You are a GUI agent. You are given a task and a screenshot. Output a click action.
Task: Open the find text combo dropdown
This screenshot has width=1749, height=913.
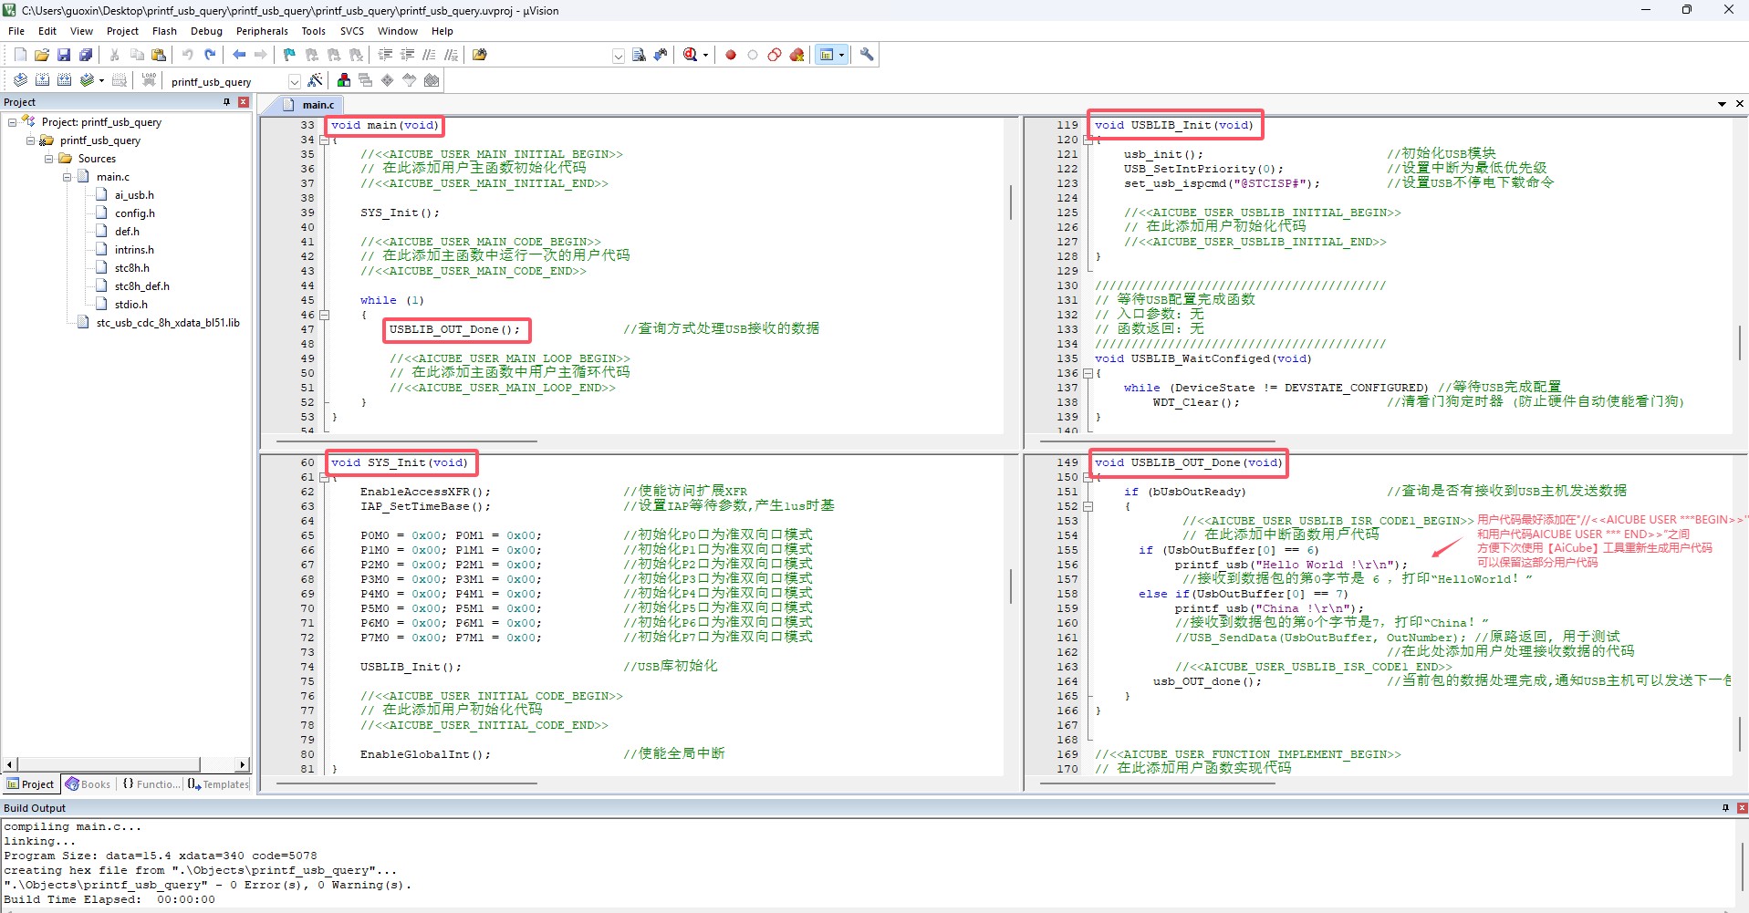618,56
